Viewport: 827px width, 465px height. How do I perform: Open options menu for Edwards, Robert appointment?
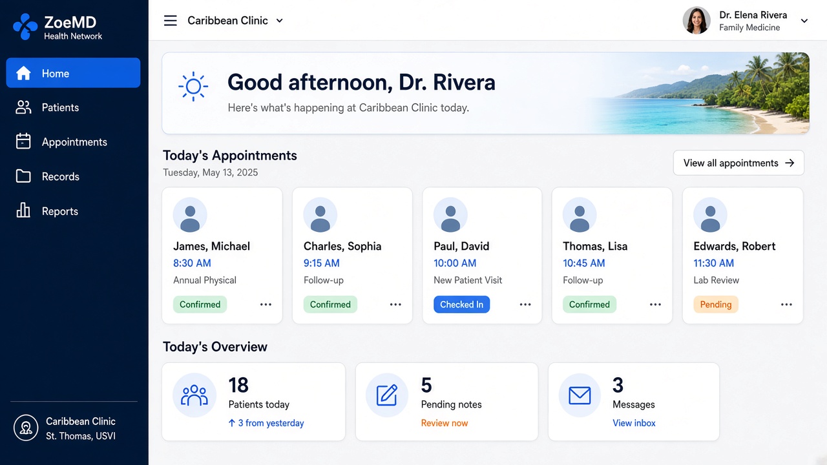click(x=786, y=305)
